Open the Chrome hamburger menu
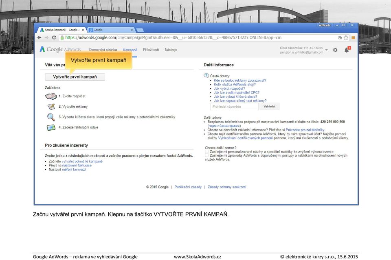The height and width of the screenshot is (260, 391). tap(353, 37)
